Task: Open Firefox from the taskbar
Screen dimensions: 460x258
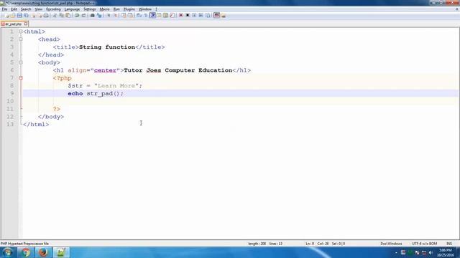Action: point(43,252)
